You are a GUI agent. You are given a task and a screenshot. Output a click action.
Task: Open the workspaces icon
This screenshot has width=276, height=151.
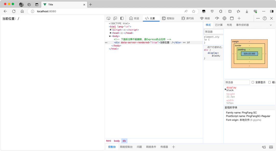coord(29,5)
